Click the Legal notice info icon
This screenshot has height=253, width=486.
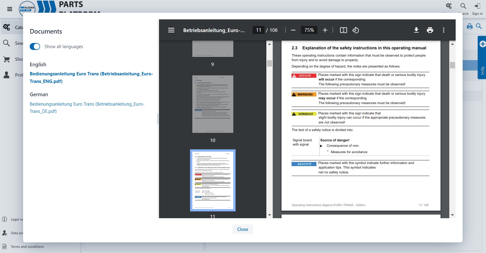5,219
